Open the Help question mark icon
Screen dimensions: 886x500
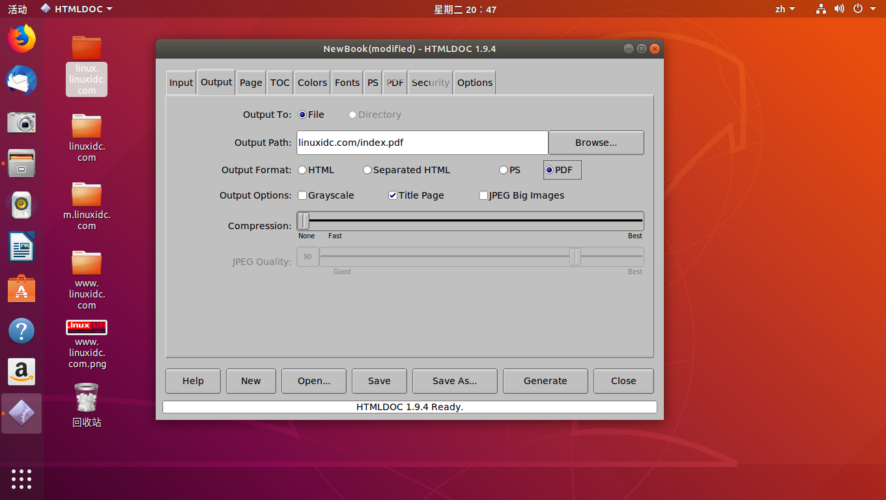click(21, 331)
